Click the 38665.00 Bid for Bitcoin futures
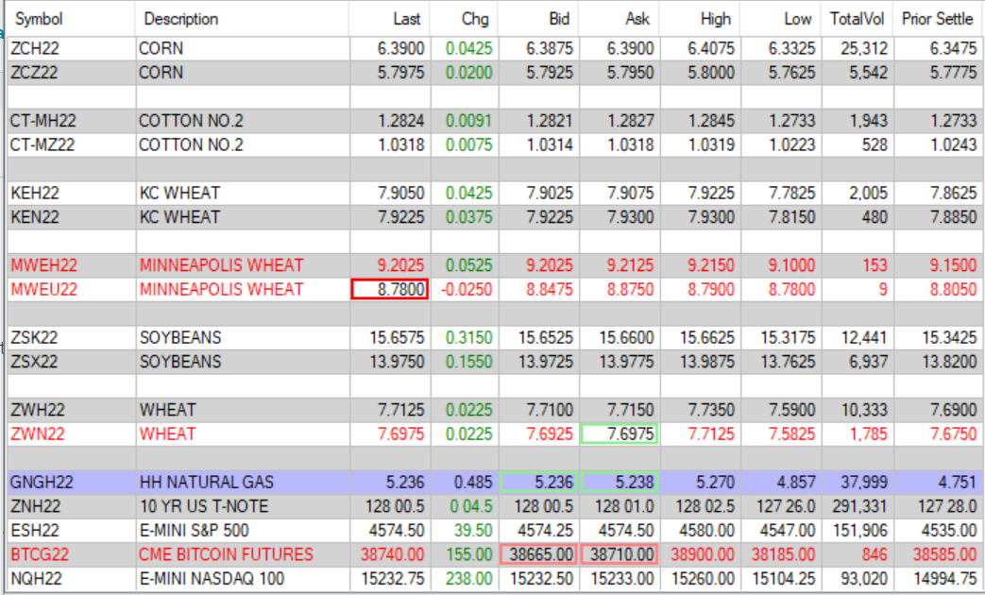Image resolution: width=985 pixels, height=595 pixels. (539, 554)
